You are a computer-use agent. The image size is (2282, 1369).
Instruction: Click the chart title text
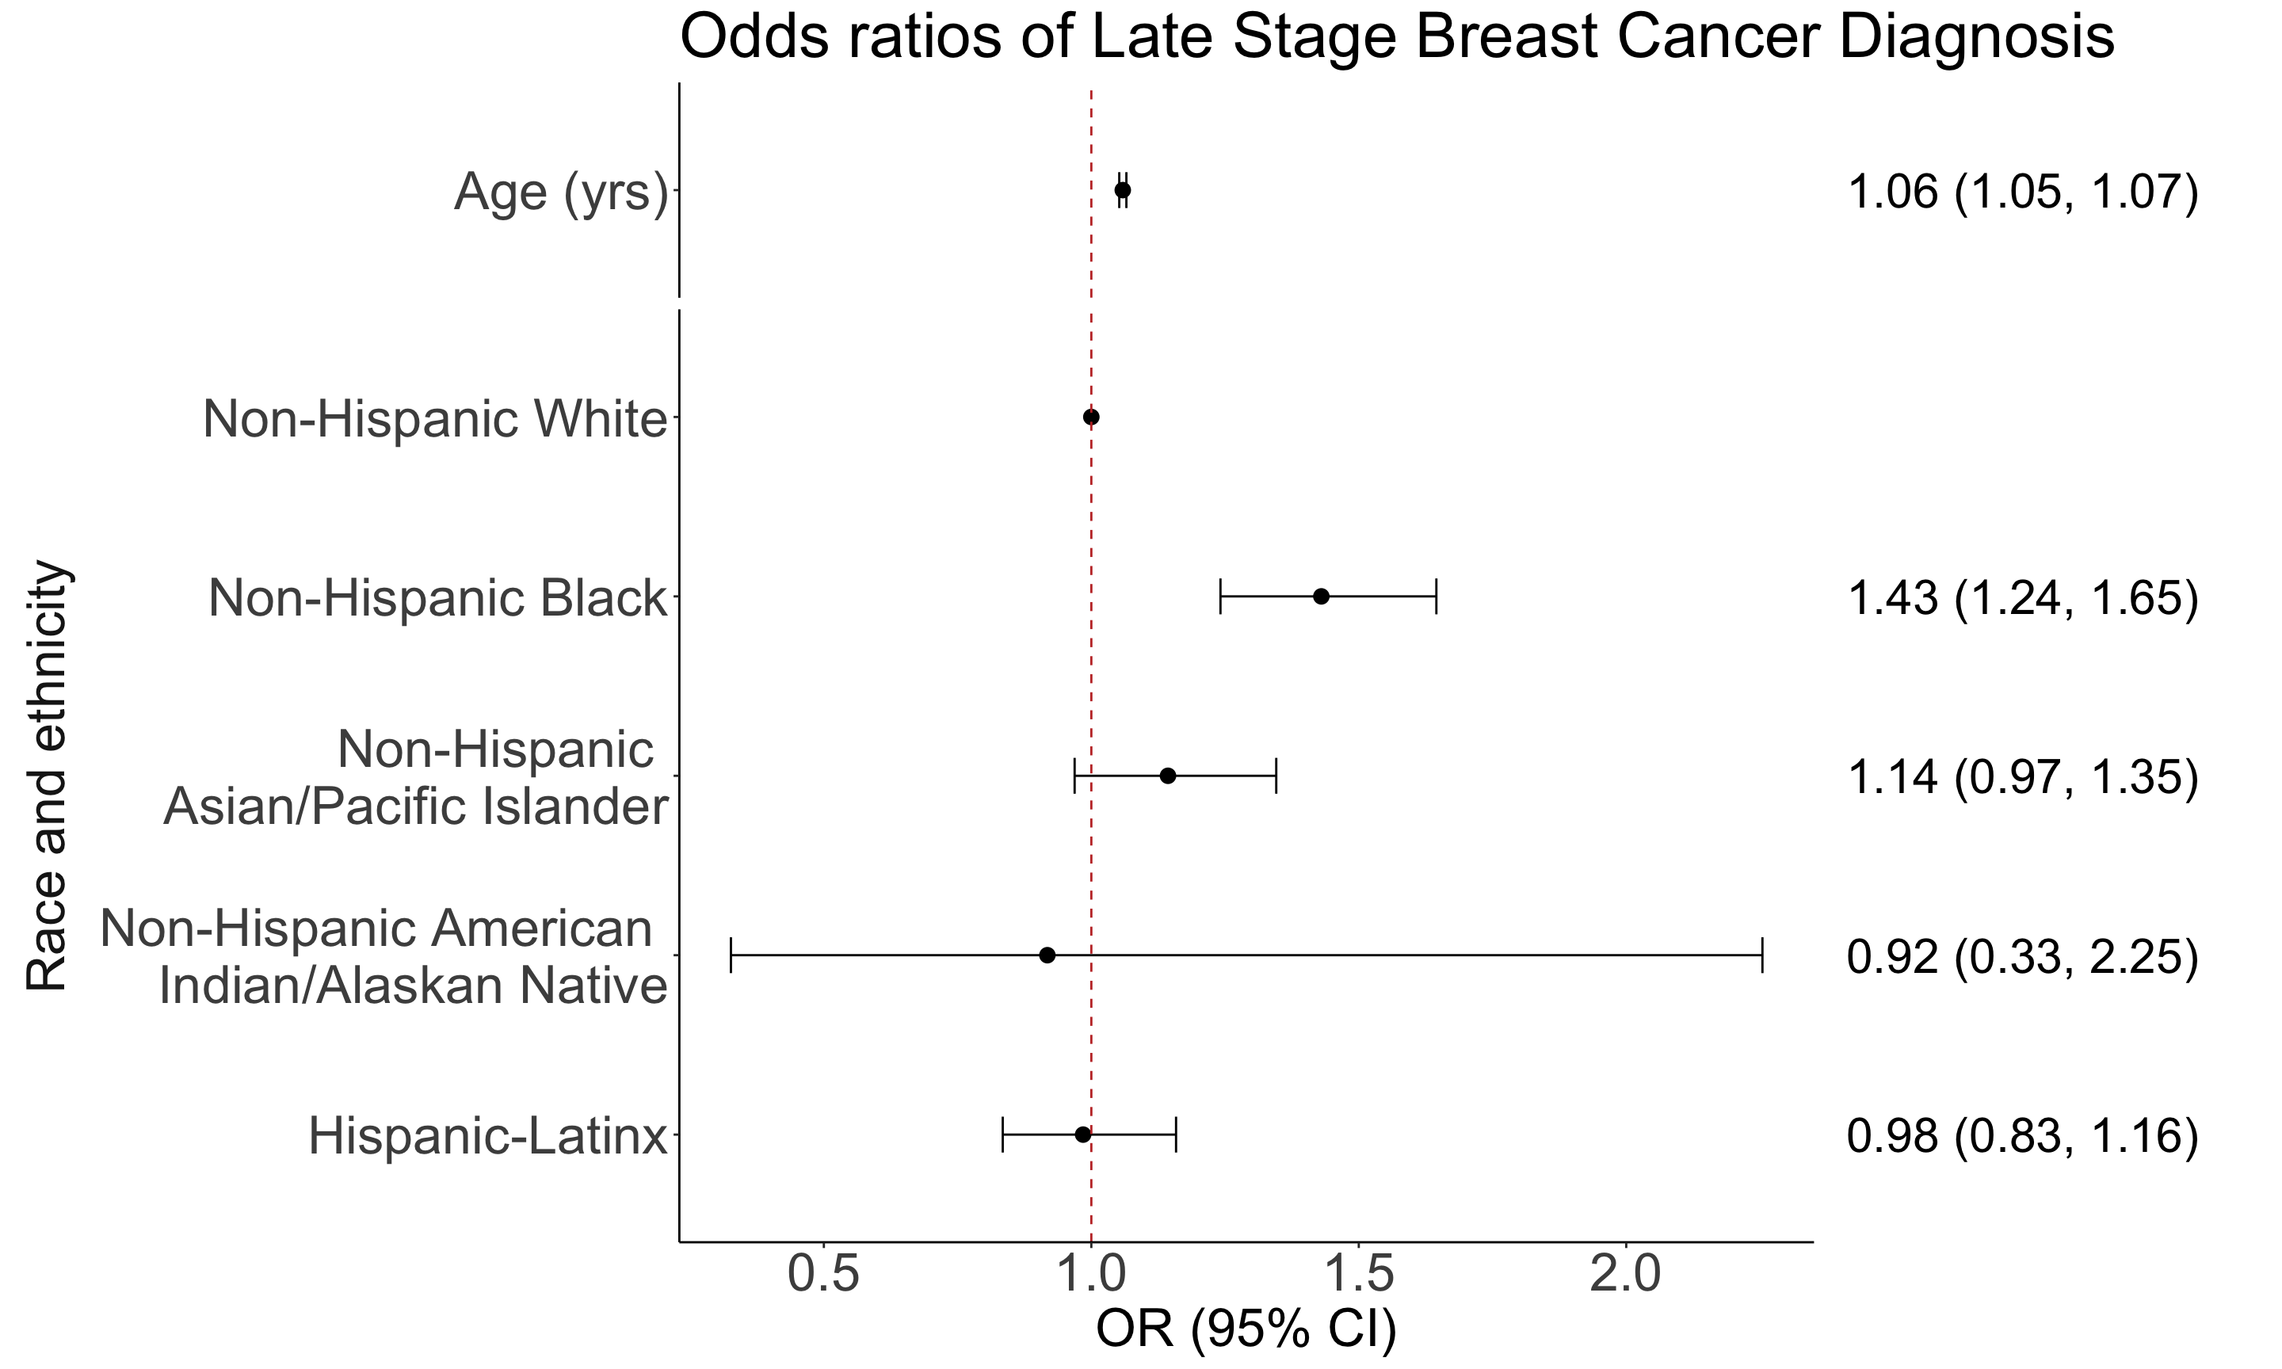click(x=1396, y=39)
